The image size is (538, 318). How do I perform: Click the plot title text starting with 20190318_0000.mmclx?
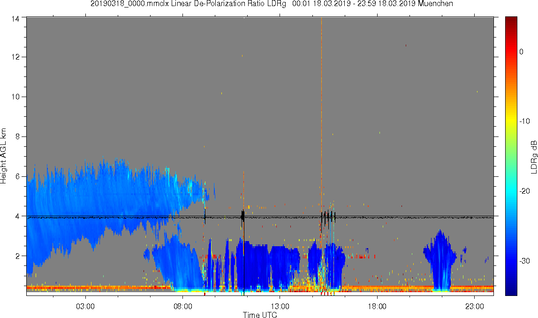tap(272, 4)
